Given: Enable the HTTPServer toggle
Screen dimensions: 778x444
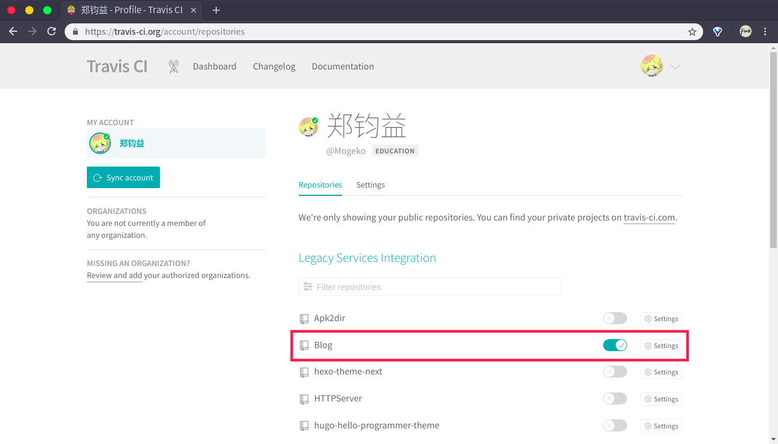Looking at the screenshot, I should [x=614, y=398].
